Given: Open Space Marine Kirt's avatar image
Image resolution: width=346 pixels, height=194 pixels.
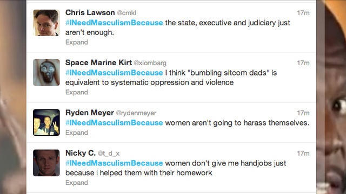Looking at the screenshot, I should (x=46, y=72).
